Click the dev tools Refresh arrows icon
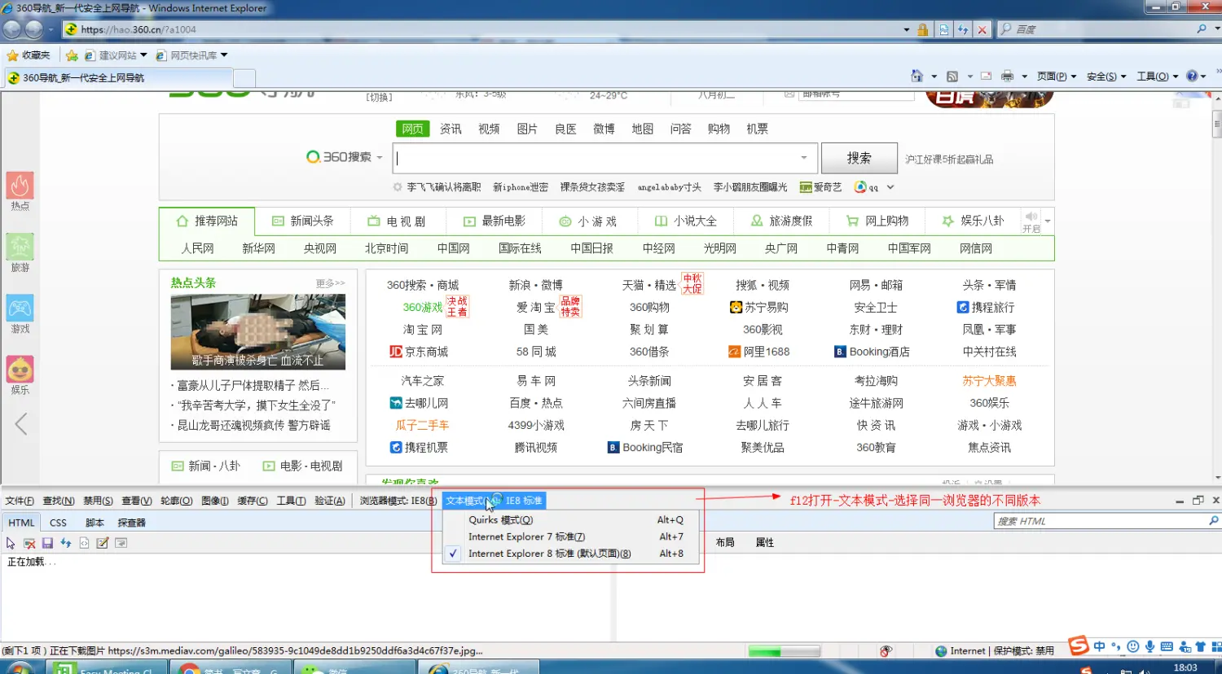 (x=66, y=543)
